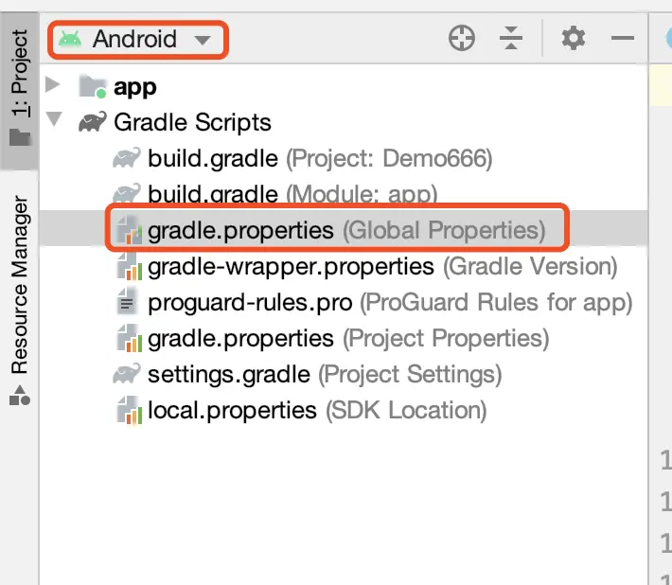Click the proguard-rules.pro file icon
This screenshot has height=585, width=672.
[127, 303]
